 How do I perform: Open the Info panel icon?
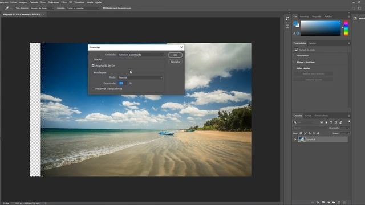point(287,27)
